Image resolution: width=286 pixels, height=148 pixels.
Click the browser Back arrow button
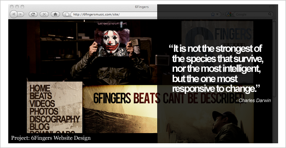pyautogui.click(x=14, y=14)
